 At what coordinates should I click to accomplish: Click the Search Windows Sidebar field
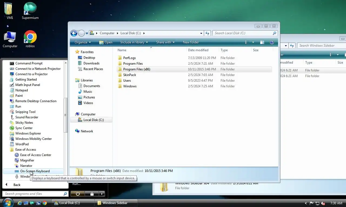tap(321, 46)
